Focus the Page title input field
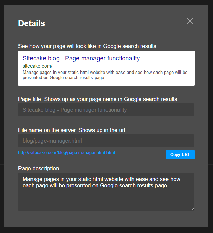Viewport: 213px width, 233px height. pyautogui.click(x=106, y=110)
